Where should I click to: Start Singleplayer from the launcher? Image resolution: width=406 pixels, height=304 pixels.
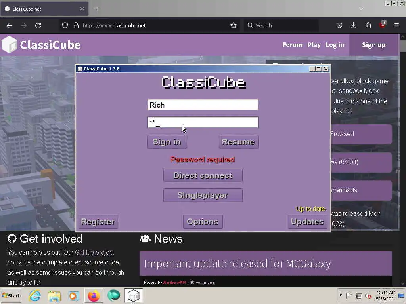coord(203,196)
